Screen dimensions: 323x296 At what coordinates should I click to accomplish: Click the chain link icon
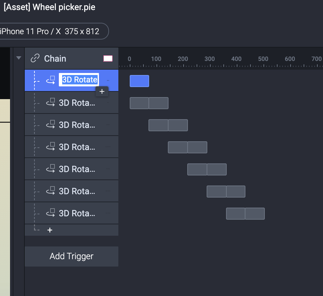click(35, 59)
